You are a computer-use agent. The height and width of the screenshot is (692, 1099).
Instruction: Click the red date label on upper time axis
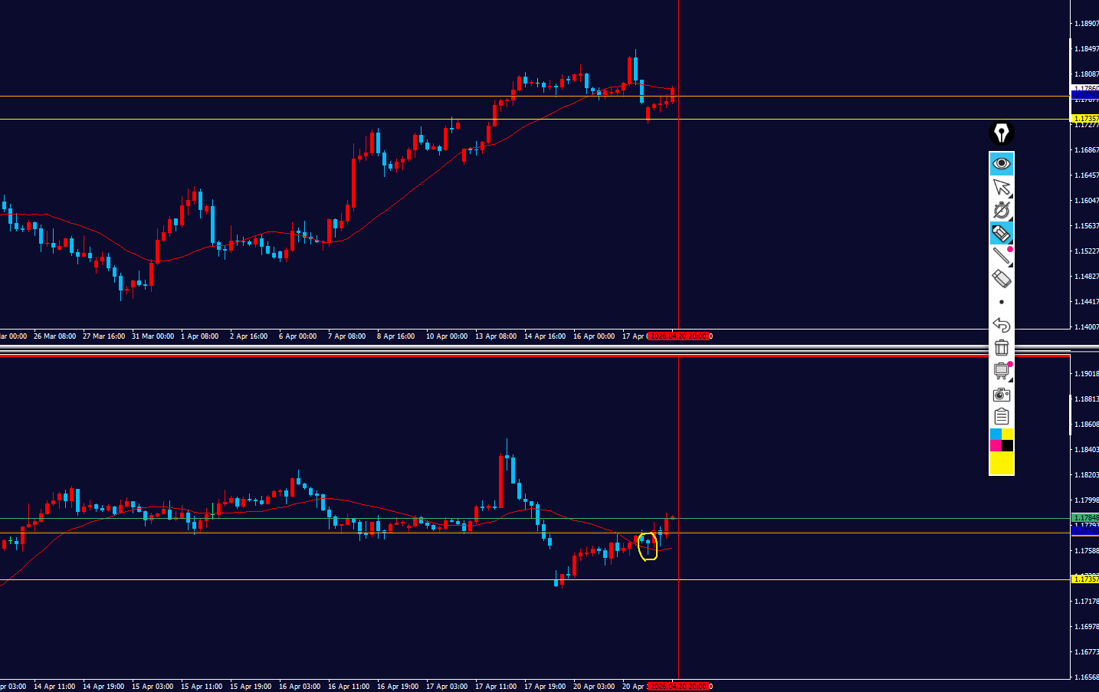click(678, 336)
